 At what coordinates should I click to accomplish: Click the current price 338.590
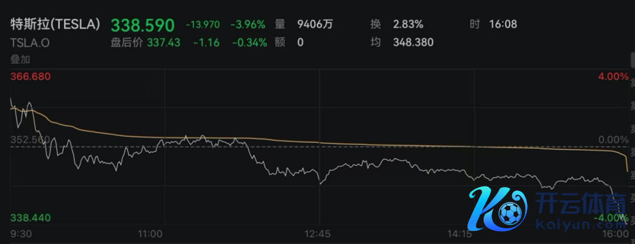click(143, 25)
